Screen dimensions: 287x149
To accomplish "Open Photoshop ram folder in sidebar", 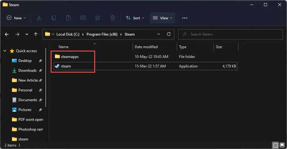I will point(31,129).
